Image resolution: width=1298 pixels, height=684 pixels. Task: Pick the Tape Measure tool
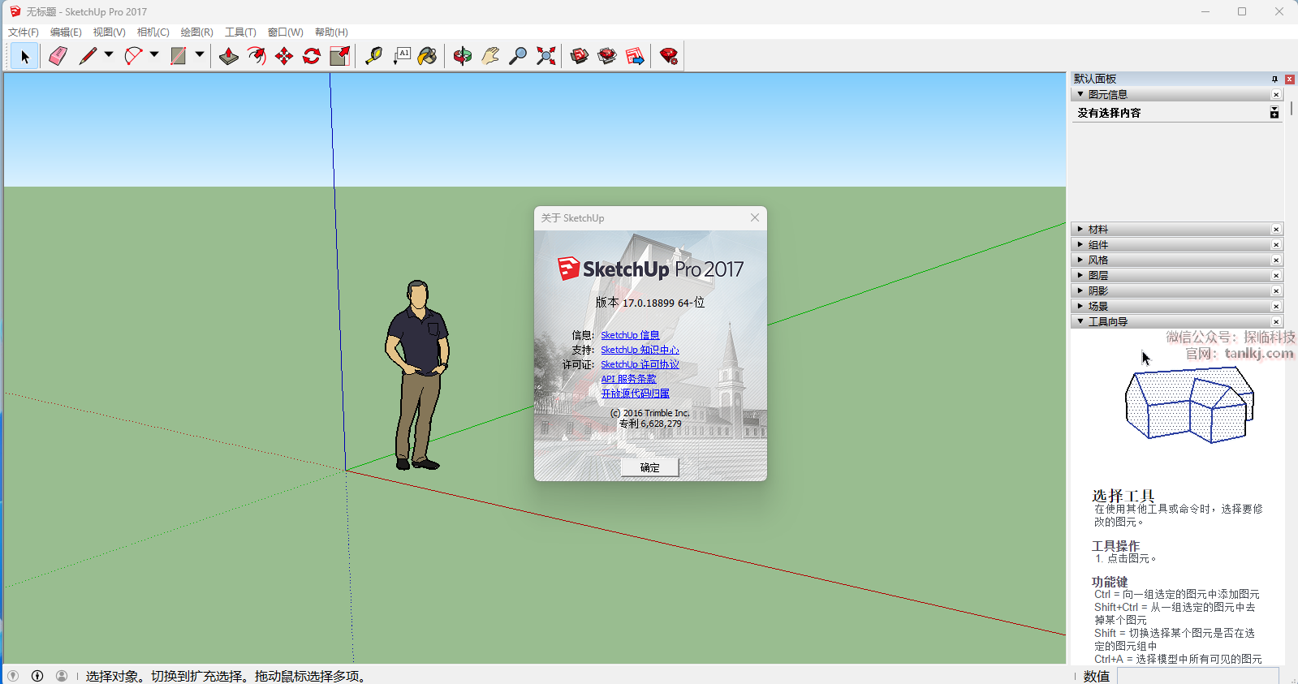tap(373, 56)
